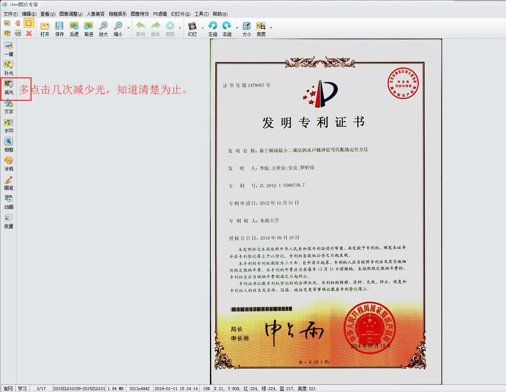Image resolution: width=506 pixels, height=392 pixels.
Task: Click the 19% zoom value in status bar
Action: coord(206,389)
